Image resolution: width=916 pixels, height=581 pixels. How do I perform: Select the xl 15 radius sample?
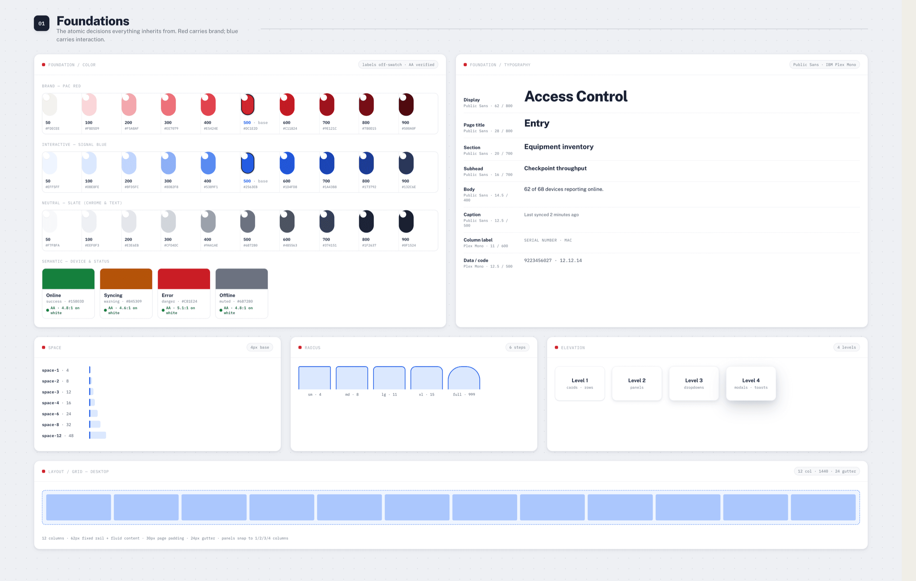pos(427,378)
